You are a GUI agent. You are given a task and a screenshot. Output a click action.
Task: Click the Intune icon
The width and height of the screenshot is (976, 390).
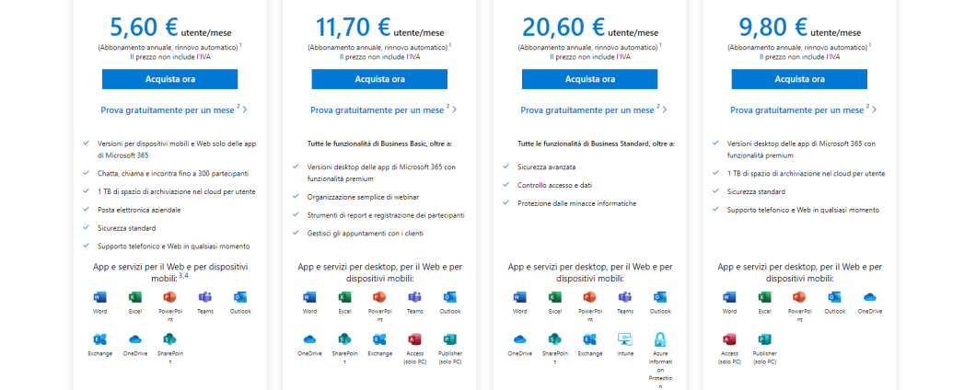(625, 339)
